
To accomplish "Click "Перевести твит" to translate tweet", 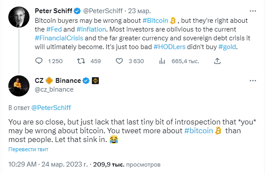I will 29,149.
